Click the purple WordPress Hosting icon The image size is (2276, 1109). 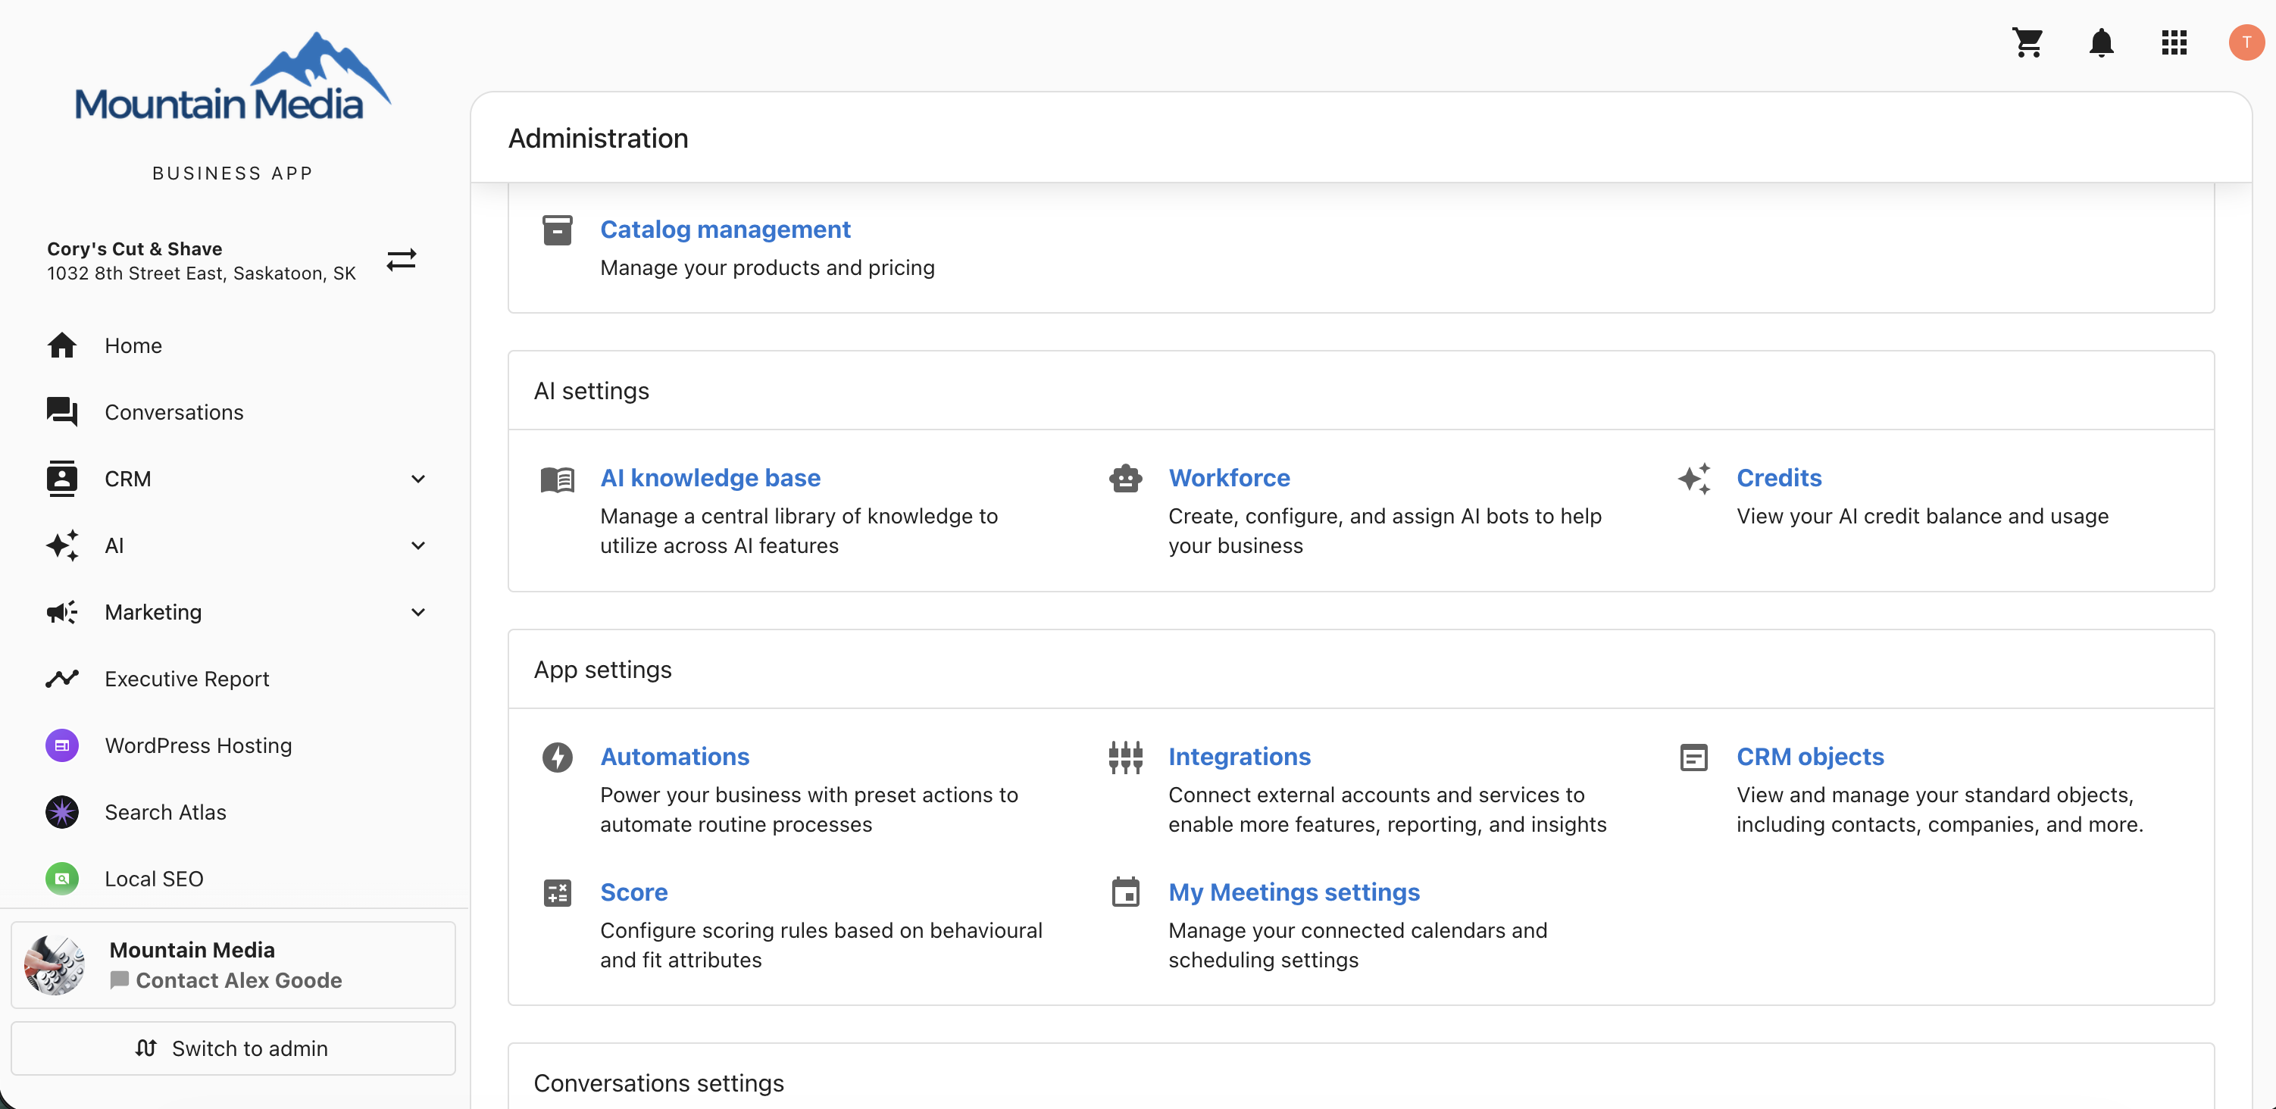[x=62, y=746]
